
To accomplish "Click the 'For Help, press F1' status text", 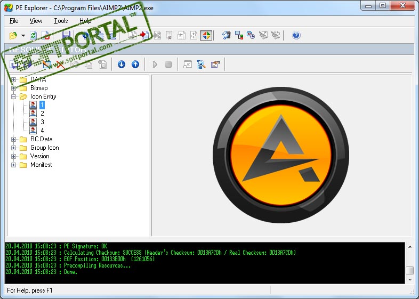I will [30, 290].
